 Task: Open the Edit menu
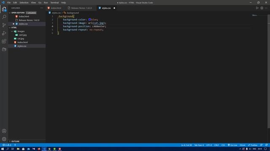[x=15, y=3]
